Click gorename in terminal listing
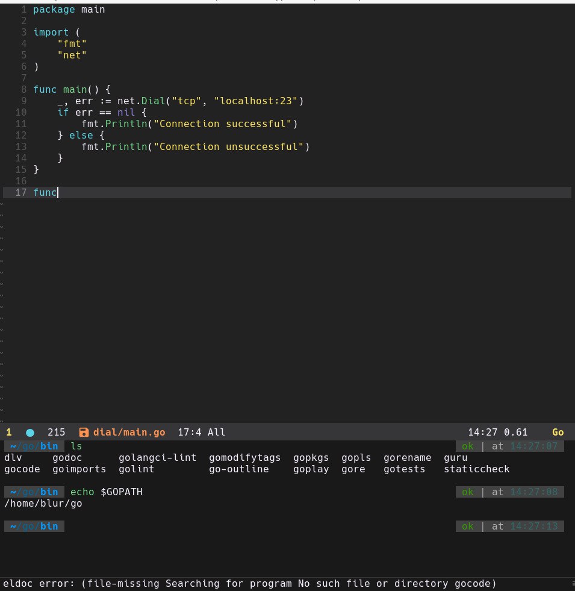Screen dimensions: 575x591 (408, 458)
